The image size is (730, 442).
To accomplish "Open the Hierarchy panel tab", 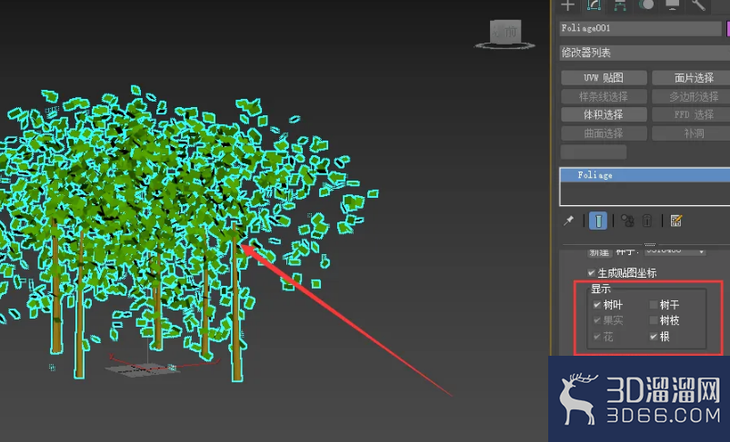I will point(620,5).
